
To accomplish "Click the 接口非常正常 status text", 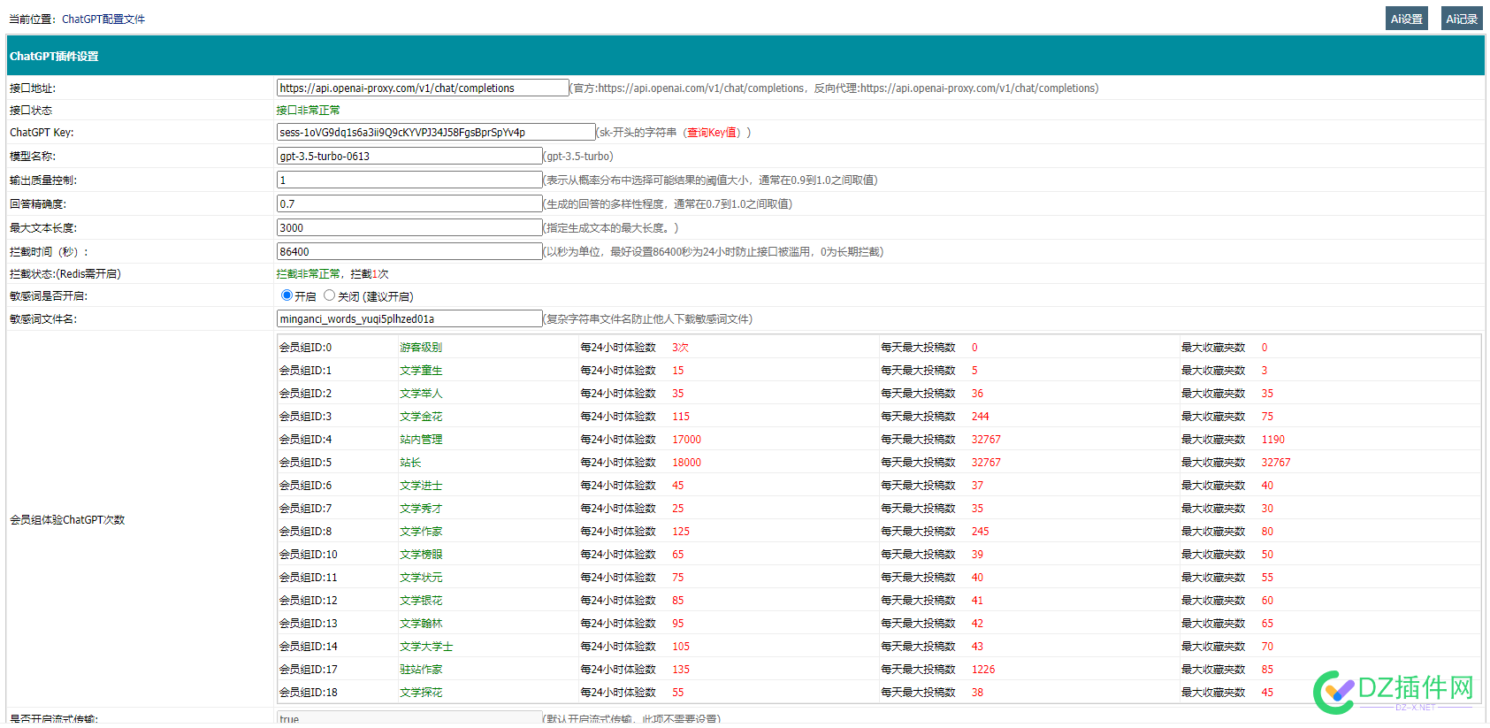I will 308,111.
